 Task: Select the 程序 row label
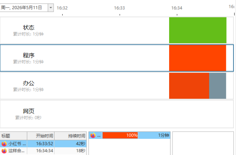pyautogui.click(x=29, y=55)
